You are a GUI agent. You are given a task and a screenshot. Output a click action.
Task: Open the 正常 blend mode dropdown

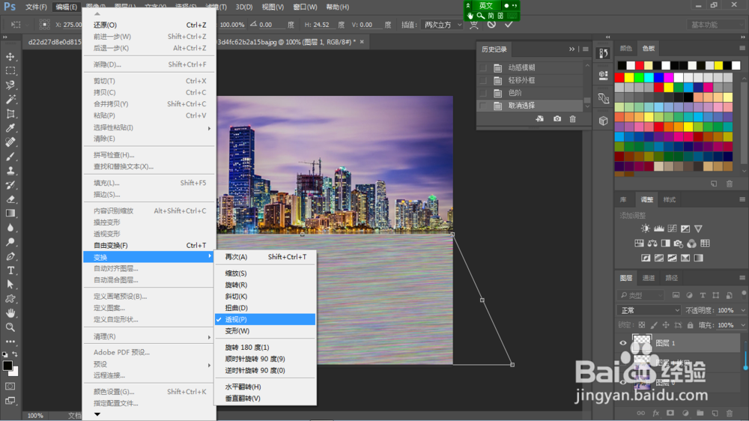coord(649,310)
